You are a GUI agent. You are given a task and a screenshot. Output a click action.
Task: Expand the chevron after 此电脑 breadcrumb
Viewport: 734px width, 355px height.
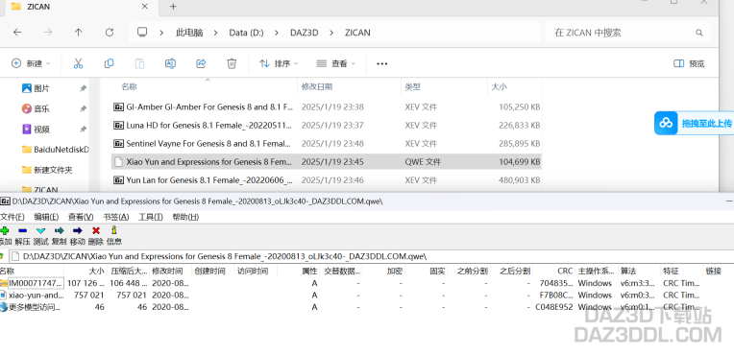coord(215,33)
